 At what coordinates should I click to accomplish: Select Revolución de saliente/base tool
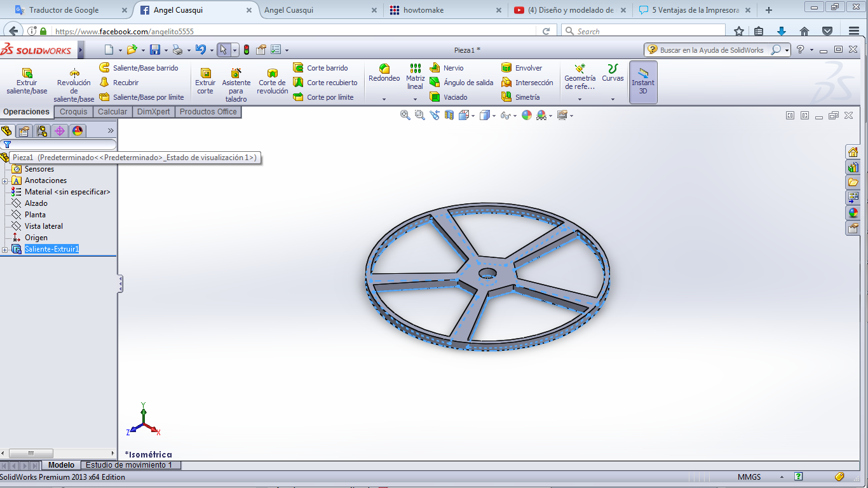pos(74,85)
